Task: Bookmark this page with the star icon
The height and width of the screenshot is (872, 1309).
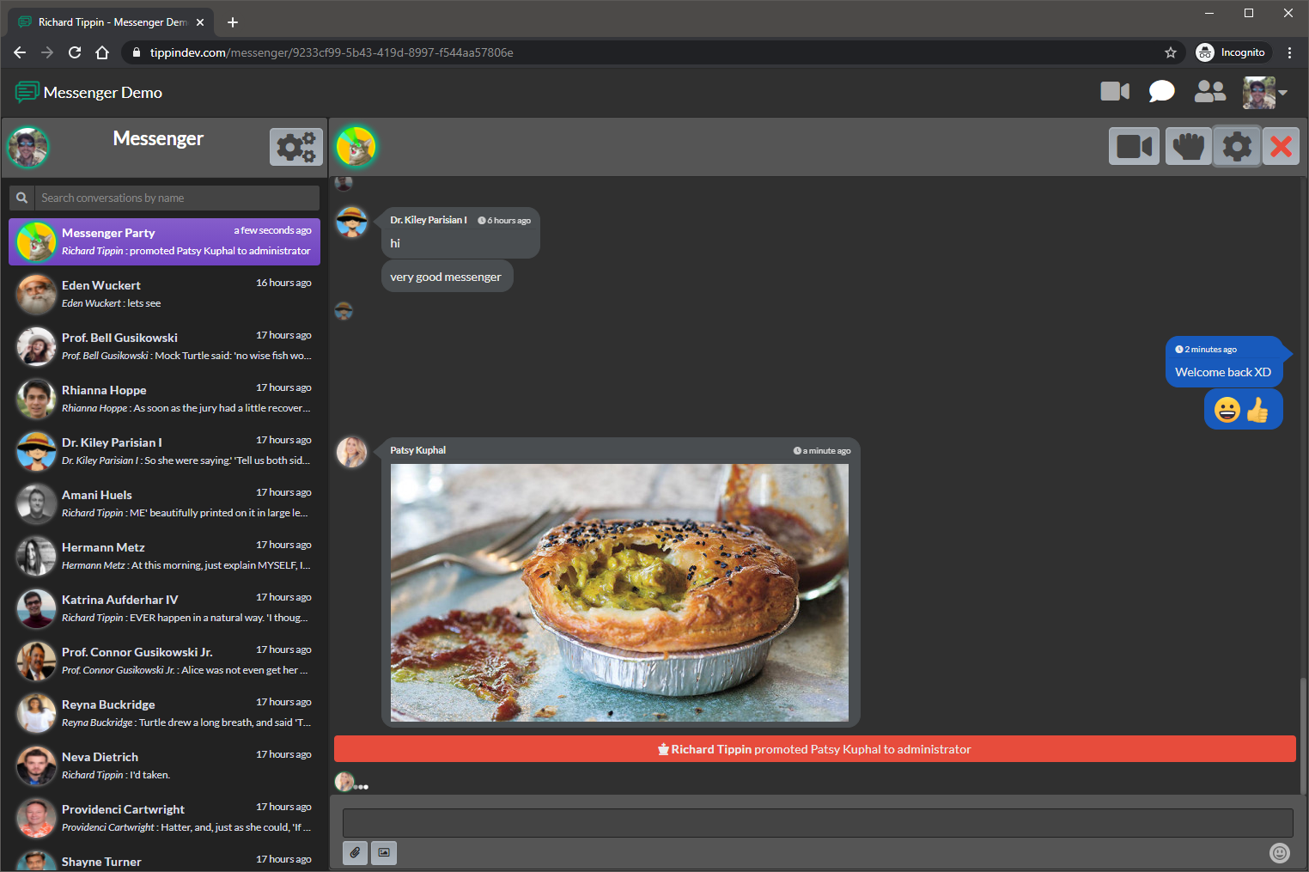Action: click(x=1170, y=52)
